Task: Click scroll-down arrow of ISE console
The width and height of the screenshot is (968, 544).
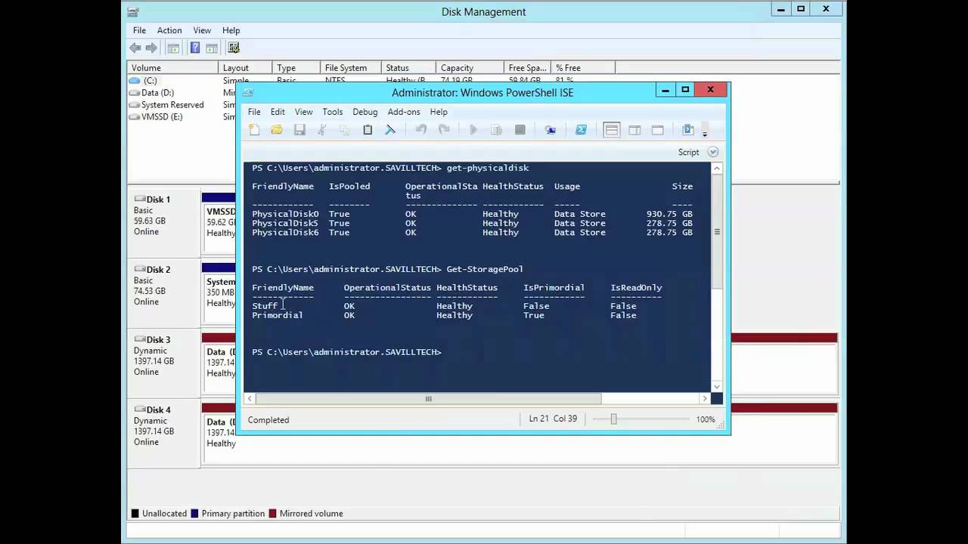Action: (717, 387)
